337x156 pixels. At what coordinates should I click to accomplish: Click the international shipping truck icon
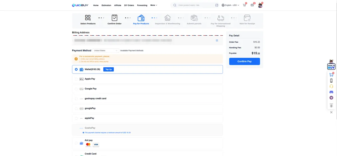pos(221,18)
